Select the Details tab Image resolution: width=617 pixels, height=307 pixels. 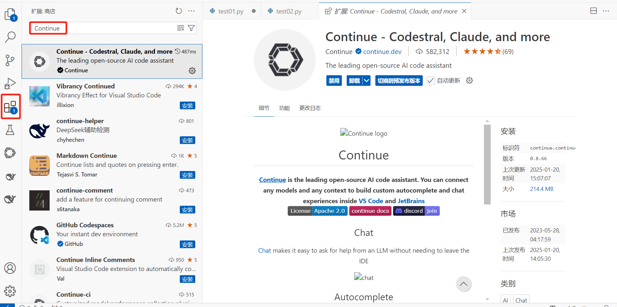[264, 108]
